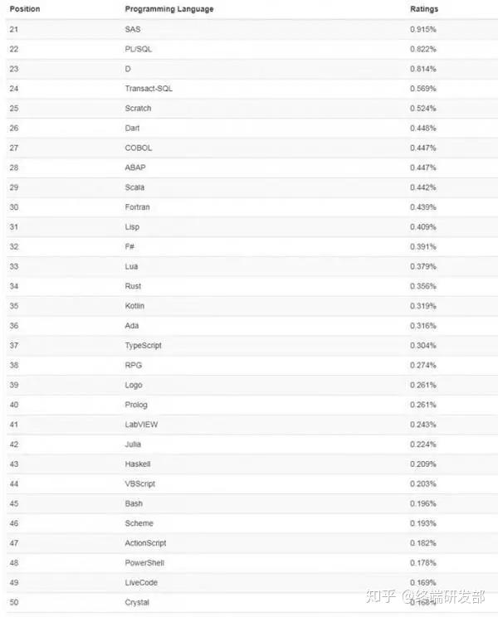Click the Zhihu watermark text
The image size is (498, 617).
(x=426, y=596)
